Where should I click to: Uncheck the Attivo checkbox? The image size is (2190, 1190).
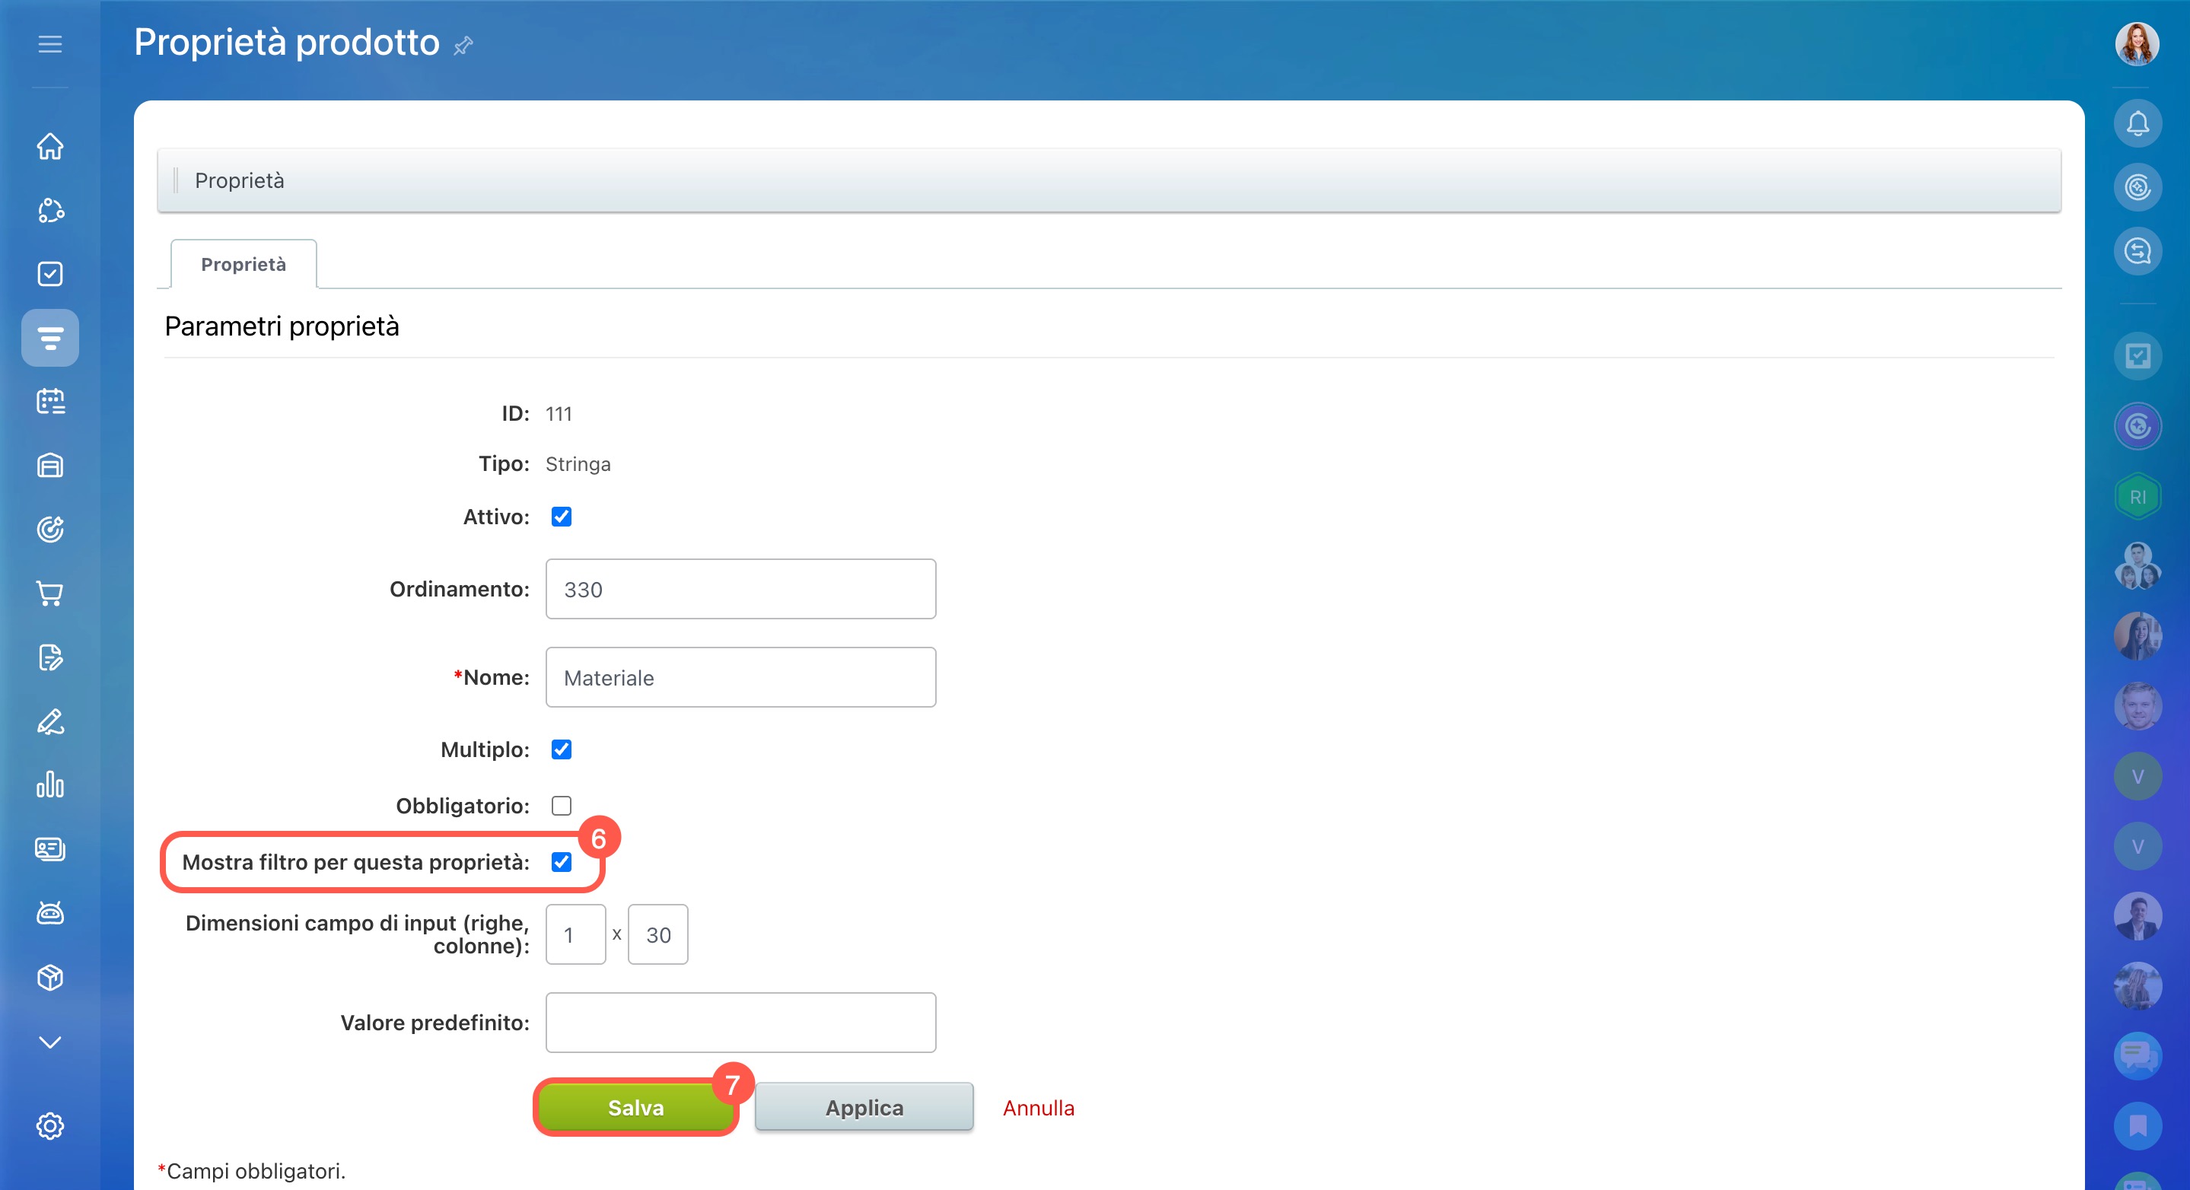coord(561,517)
